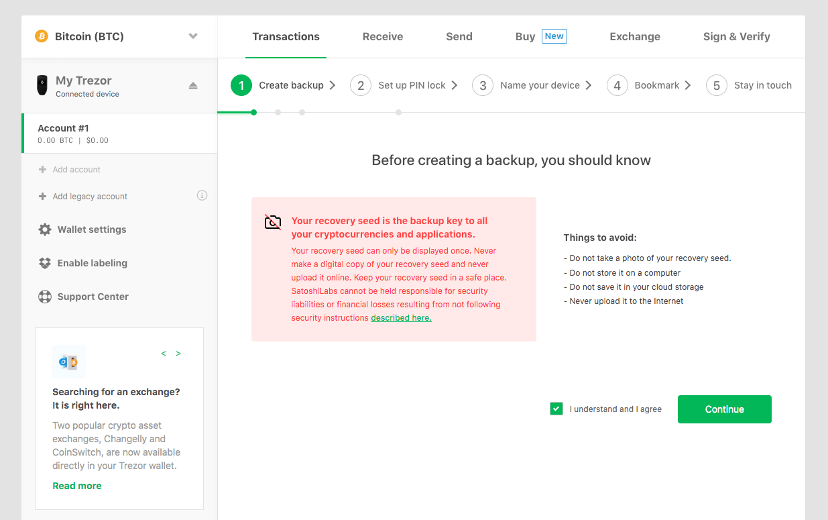Click the Trezor device icon

(x=42, y=85)
